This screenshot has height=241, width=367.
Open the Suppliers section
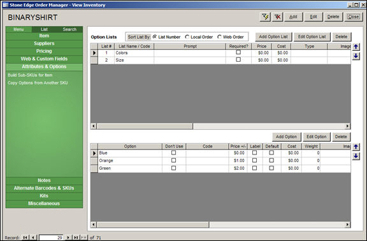pos(44,43)
